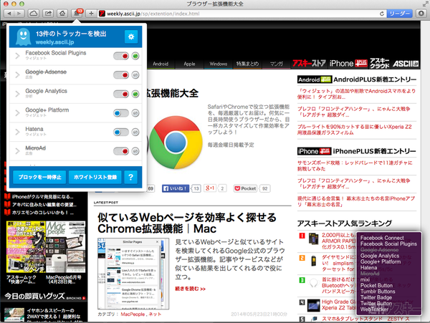Open Ghostery settings gear icon

tap(131, 37)
